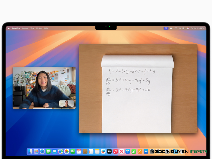Open the Messages app in dock
212x159 pixels.
48,151
